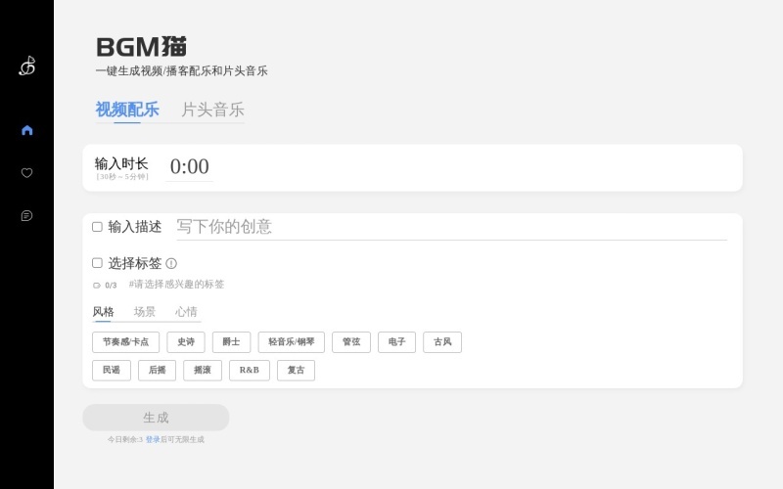Select the 场景 tag category tab
The width and height of the screenshot is (783, 489).
pyautogui.click(x=145, y=312)
